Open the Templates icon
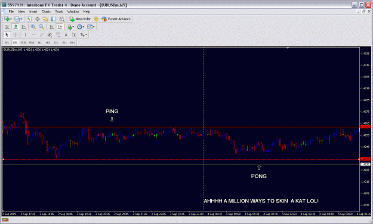The width and height of the screenshot is (373, 224). [90, 27]
